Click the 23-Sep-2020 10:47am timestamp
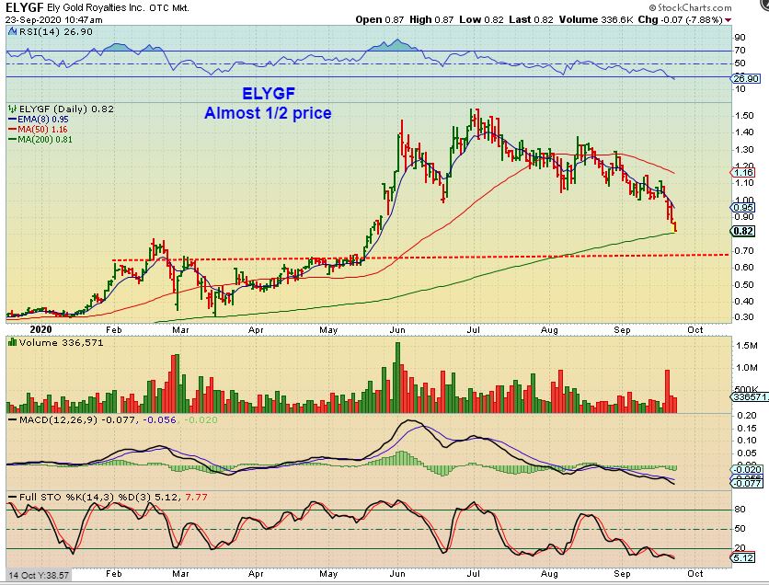The image size is (769, 585). point(54,19)
